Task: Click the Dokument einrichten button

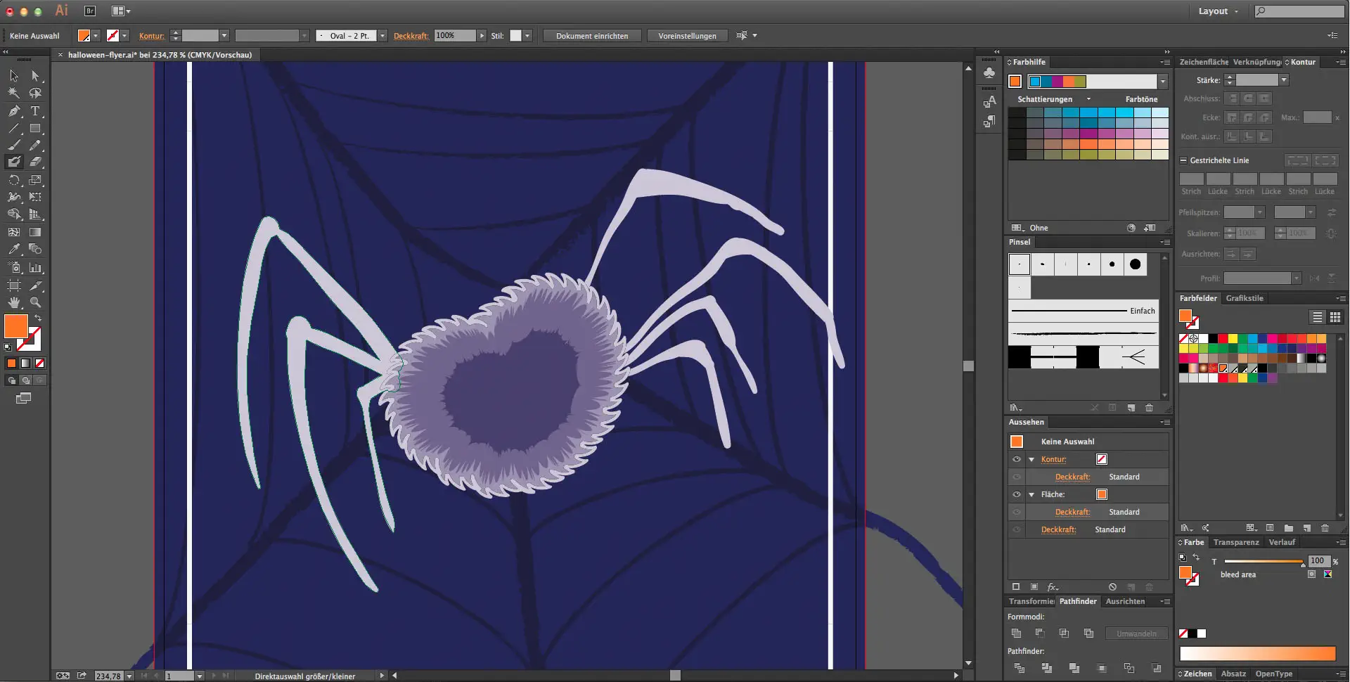Action: coord(591,36)
